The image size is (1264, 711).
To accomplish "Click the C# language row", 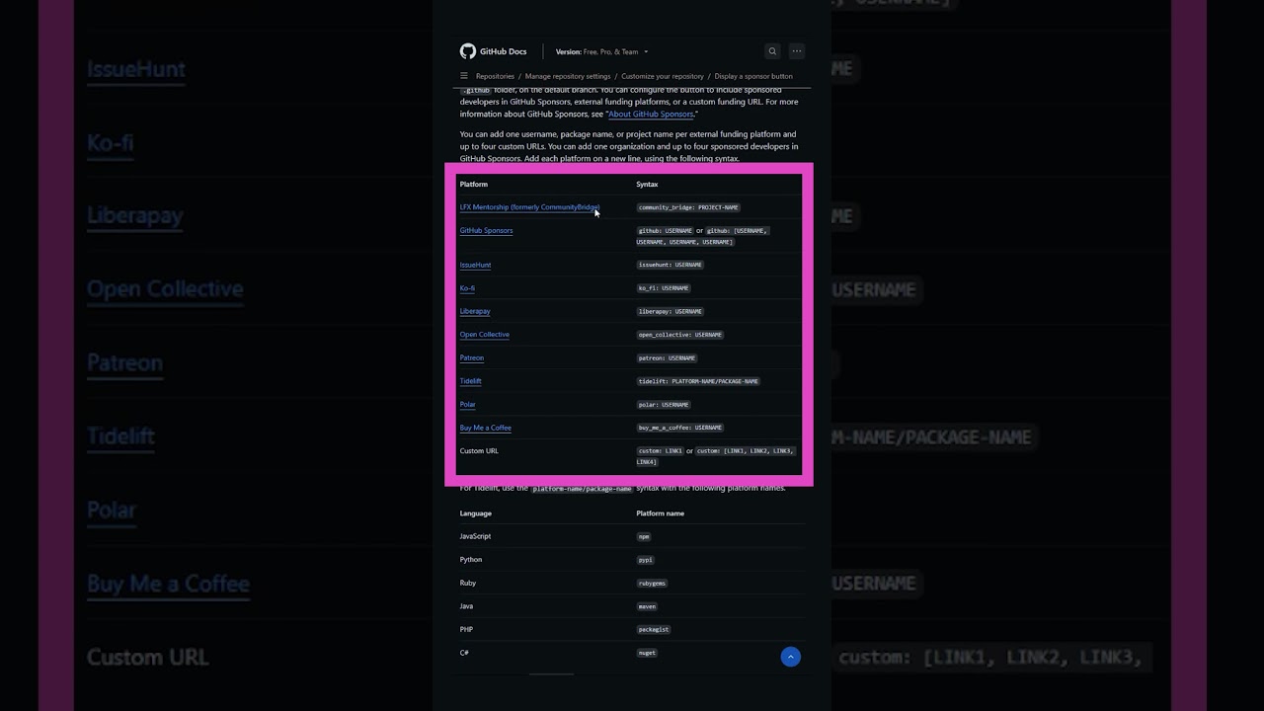I will pos(464,653).
